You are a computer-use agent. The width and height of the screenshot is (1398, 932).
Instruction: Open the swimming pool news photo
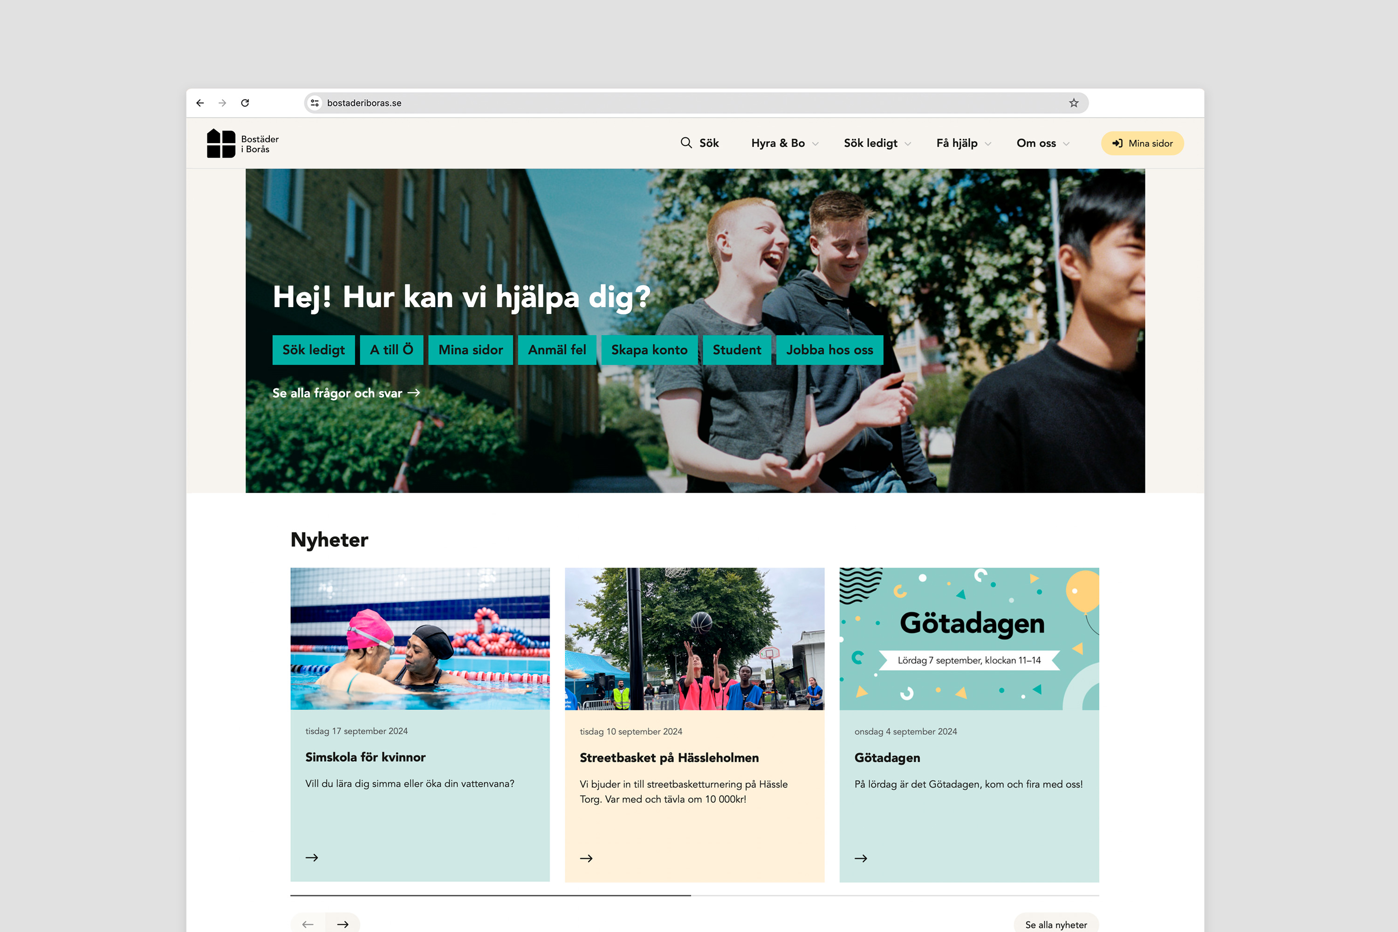coord(420,638)
